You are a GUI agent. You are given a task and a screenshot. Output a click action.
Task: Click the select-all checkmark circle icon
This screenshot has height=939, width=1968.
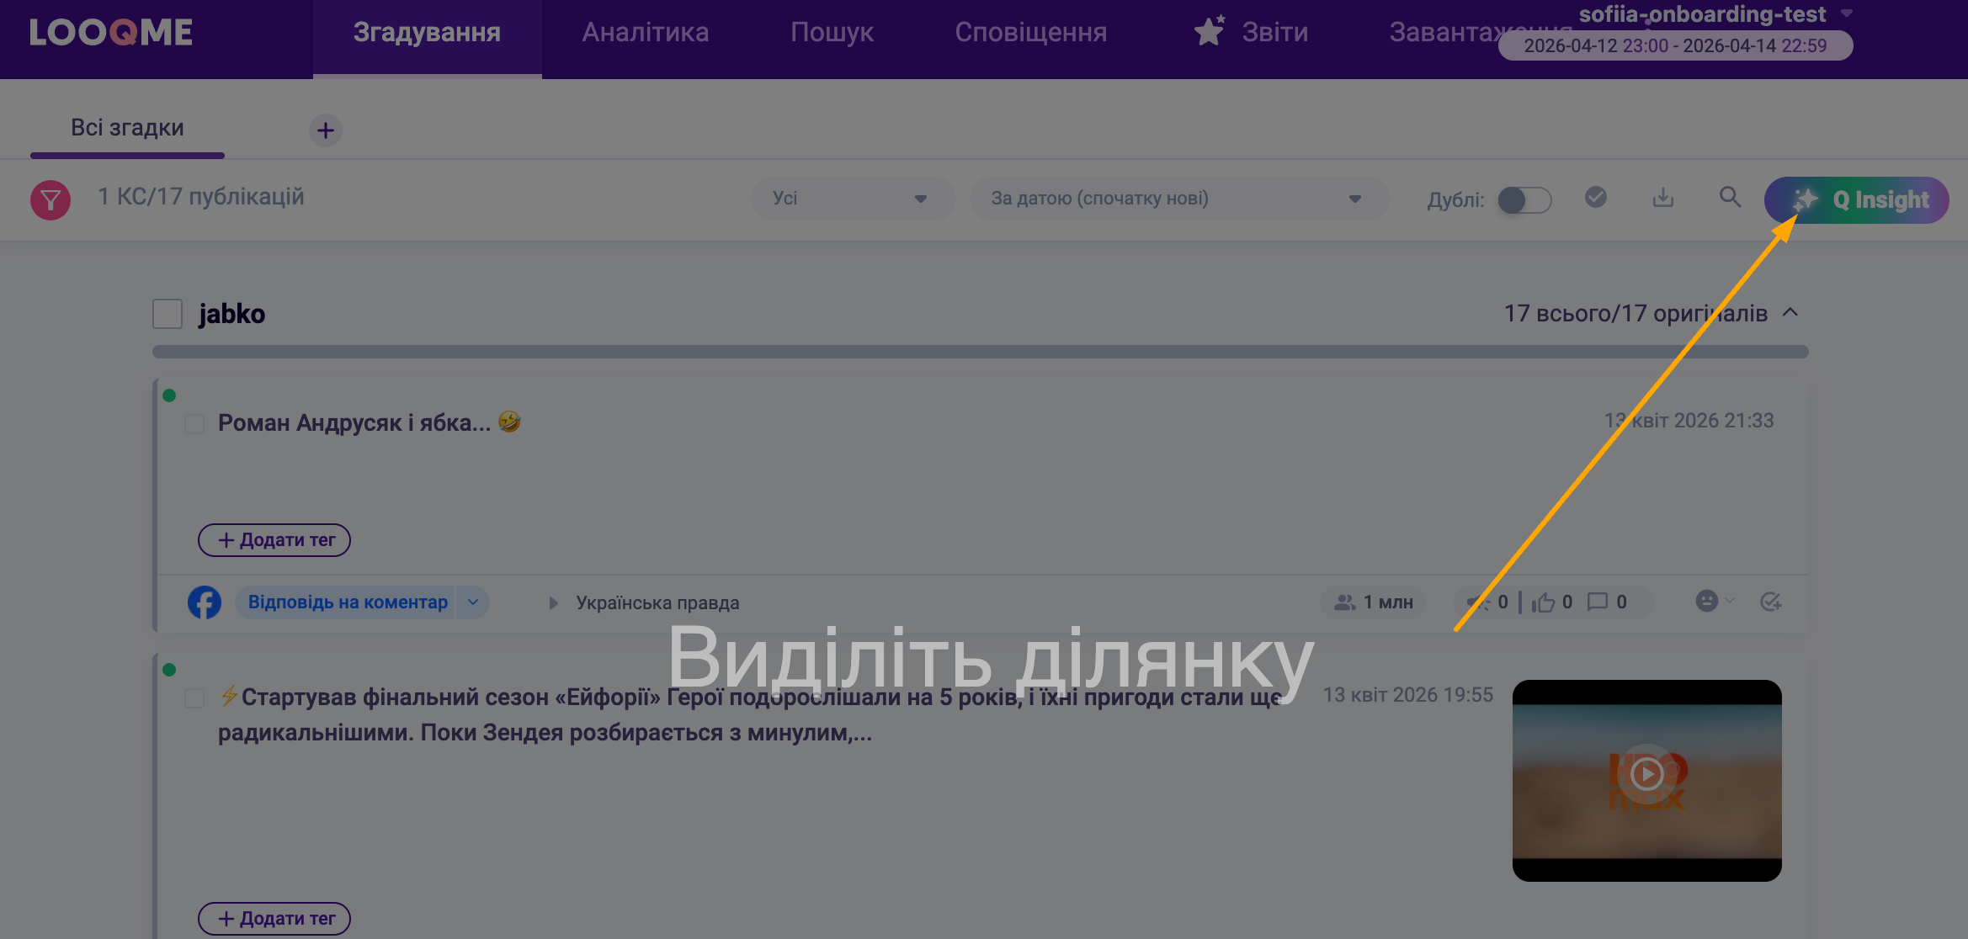point(1595,198)
